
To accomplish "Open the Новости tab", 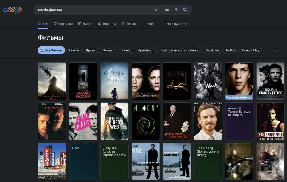I will pyautogui.click(x=107, y=24).
